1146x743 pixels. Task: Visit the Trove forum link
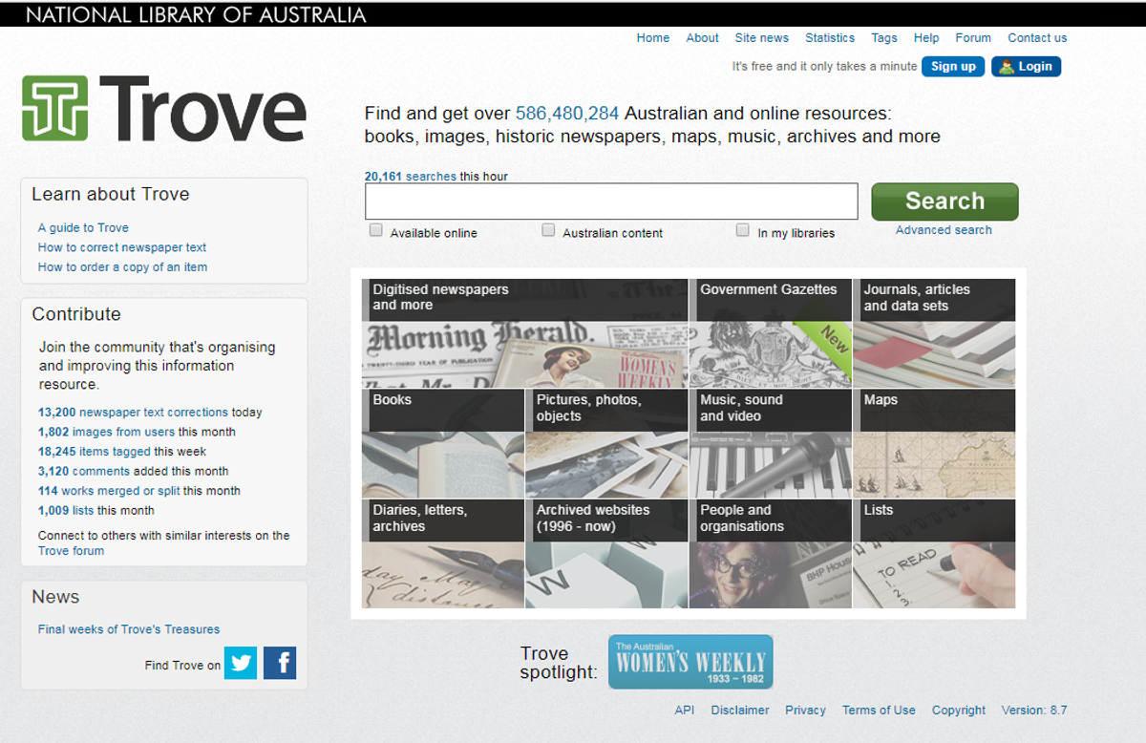71,551
